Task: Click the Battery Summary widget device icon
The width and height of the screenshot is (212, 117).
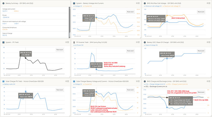Action: 3,3
